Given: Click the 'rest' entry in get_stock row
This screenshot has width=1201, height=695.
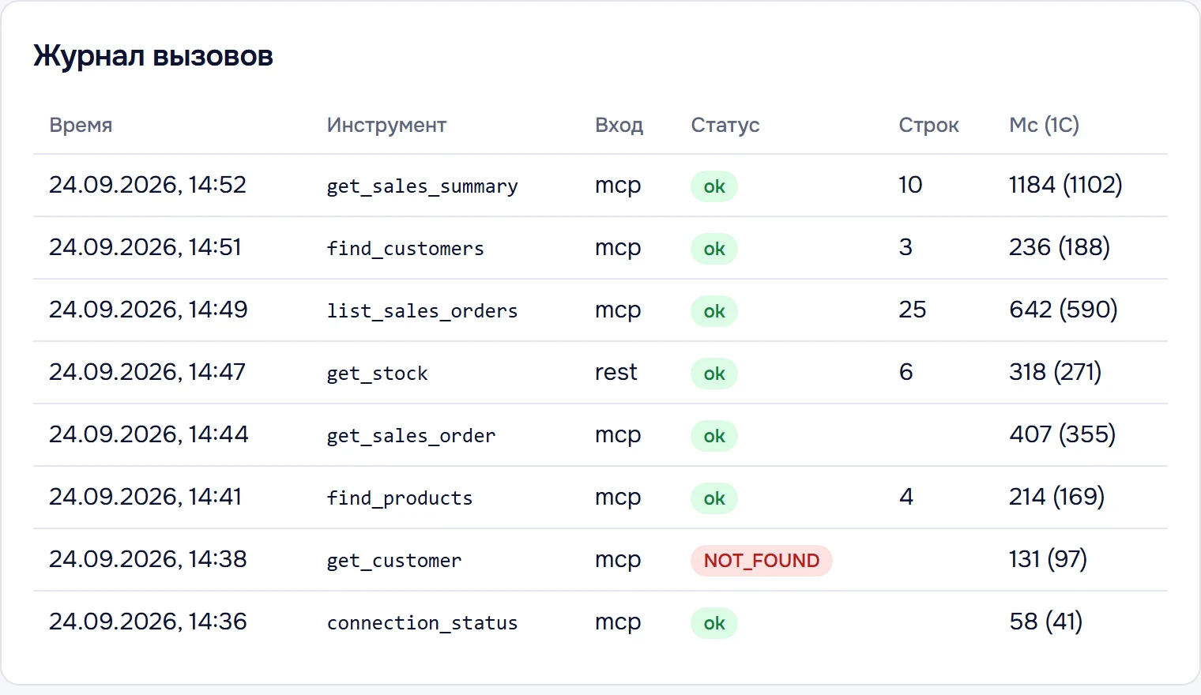Looking at the screenshot, I should [616, 372].
